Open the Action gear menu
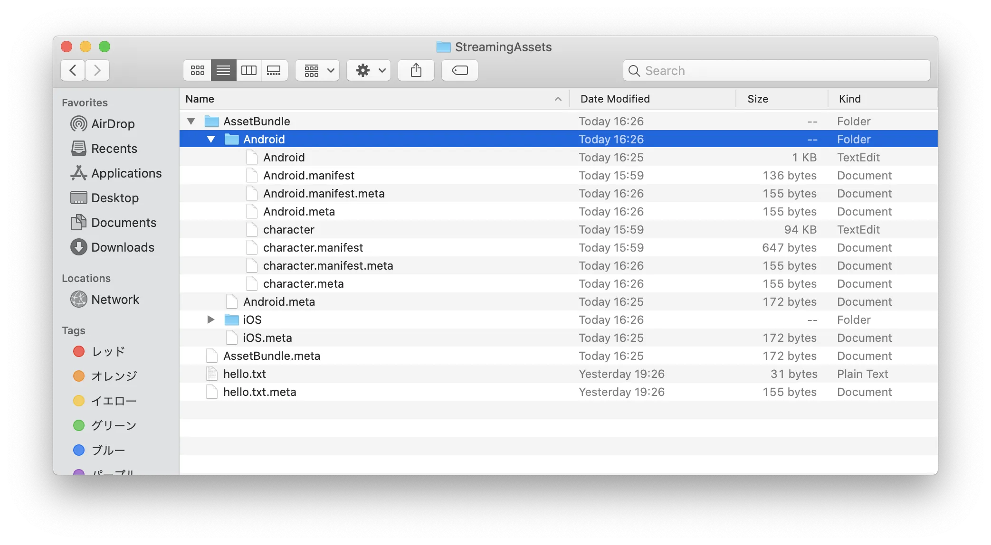This screenshot has height=545, width=991. coord(369,71)
